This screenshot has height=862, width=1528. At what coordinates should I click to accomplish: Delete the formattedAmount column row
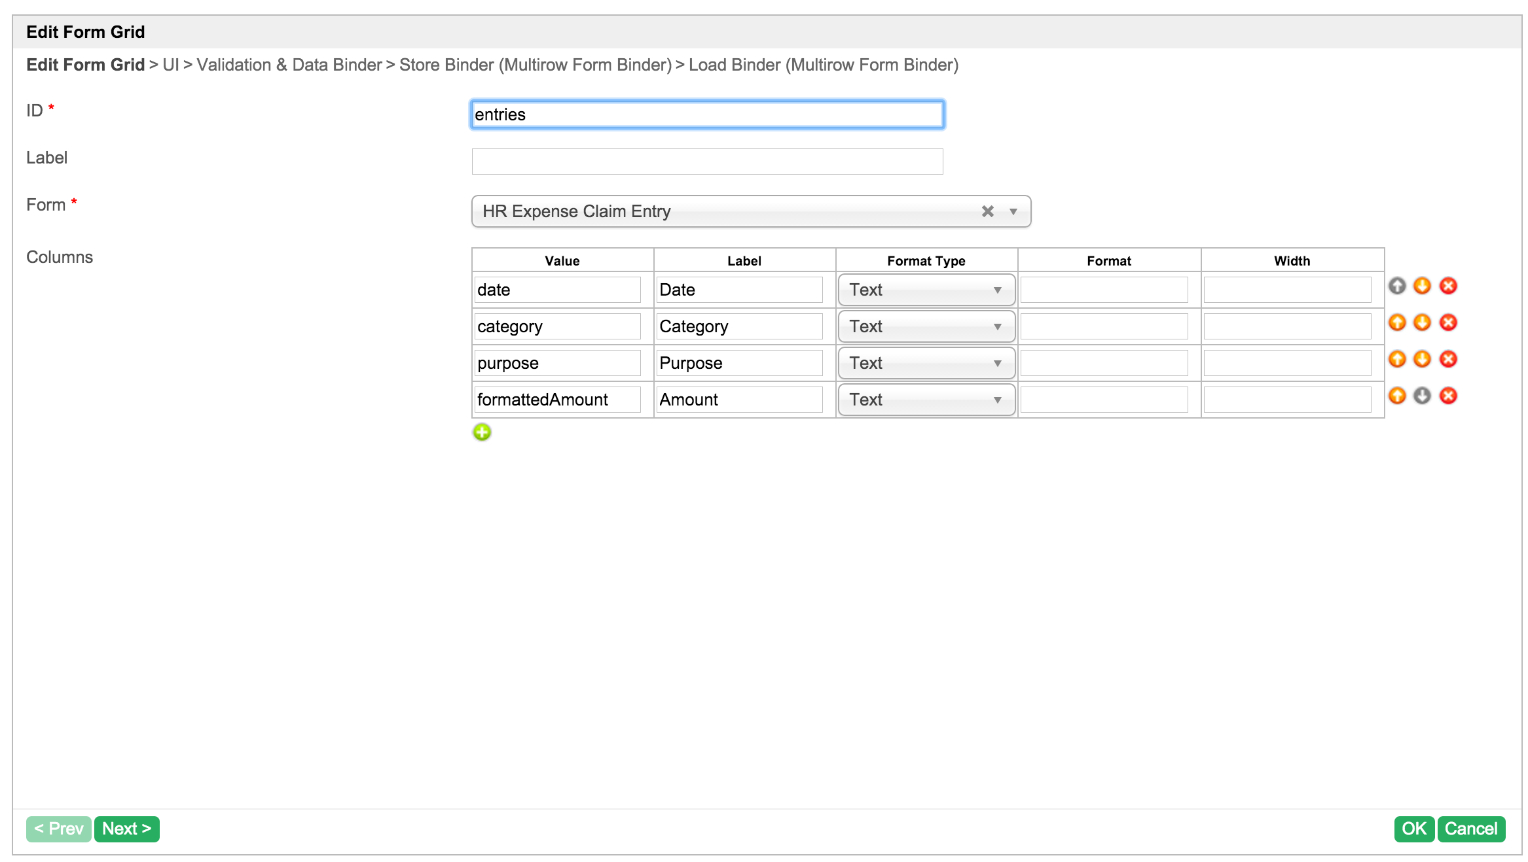(x=1448, y=396)
